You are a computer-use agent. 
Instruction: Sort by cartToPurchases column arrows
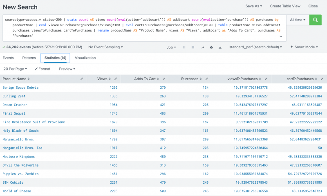coord(316,79)
